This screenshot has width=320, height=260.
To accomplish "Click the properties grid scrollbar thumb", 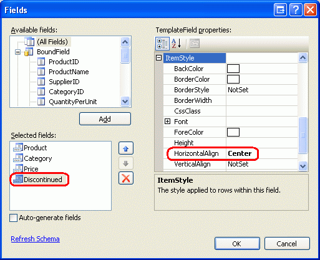I will [303, 135].
